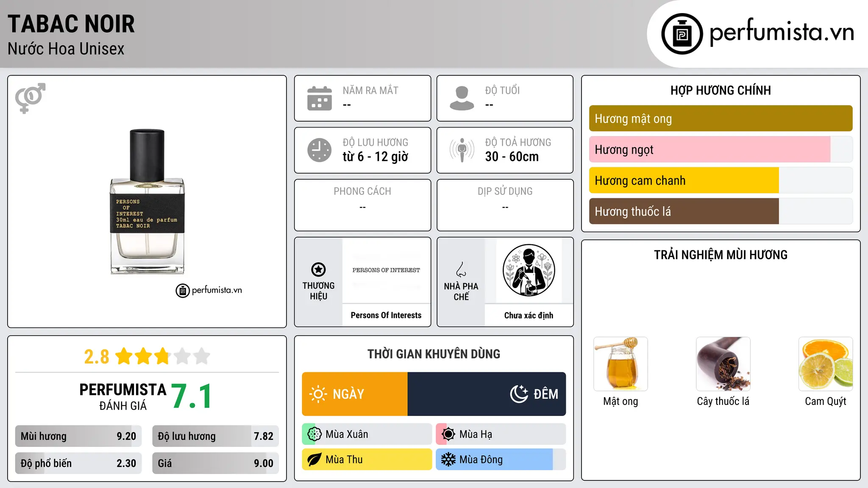Open the Persons Of Interests brand link
The image size is (868, 488).
point(386,315)
